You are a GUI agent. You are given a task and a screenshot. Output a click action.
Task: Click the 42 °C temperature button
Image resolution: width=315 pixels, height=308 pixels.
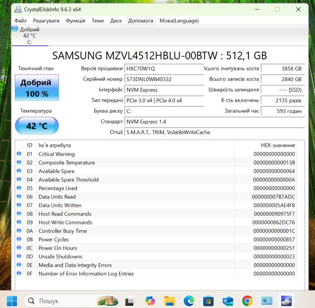[x=37, y=125]
